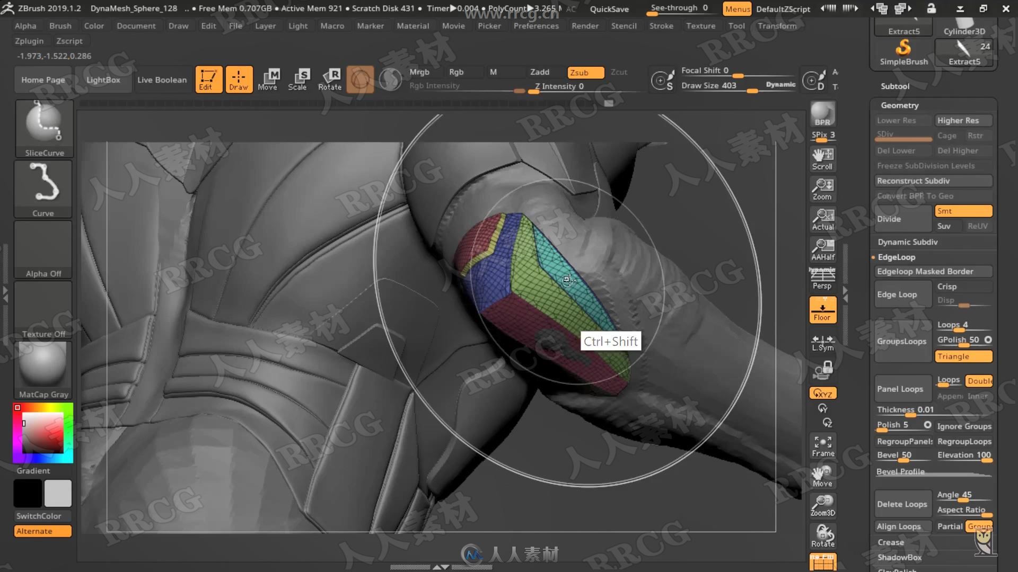Viewport: 1018px width, 572px height.
Task: Open the Texture menu
Action: point(700,26)
